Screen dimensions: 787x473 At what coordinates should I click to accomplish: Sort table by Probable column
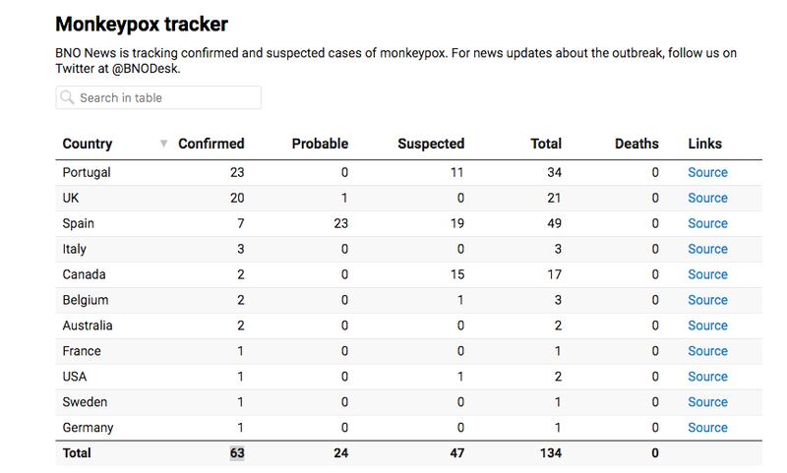(x=320, y=144)
